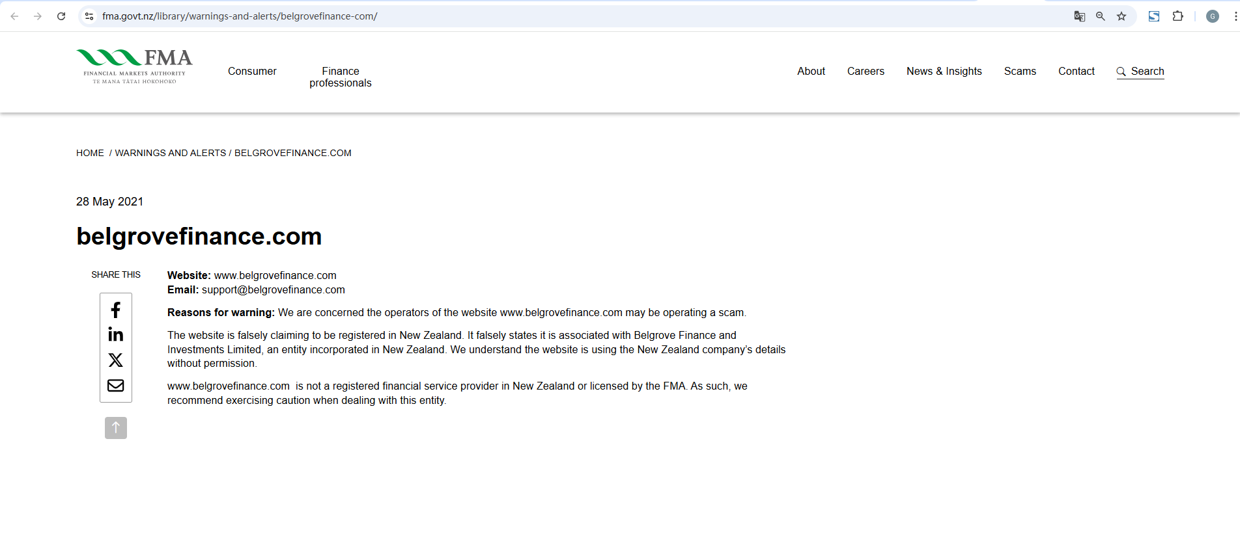Image resolution: width=1240 pixels, height=534 pixels.
Task: Navigate to the Scams page
Action: pos(1020,72)
